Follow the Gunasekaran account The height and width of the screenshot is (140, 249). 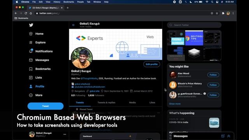(x=213, y=95)
